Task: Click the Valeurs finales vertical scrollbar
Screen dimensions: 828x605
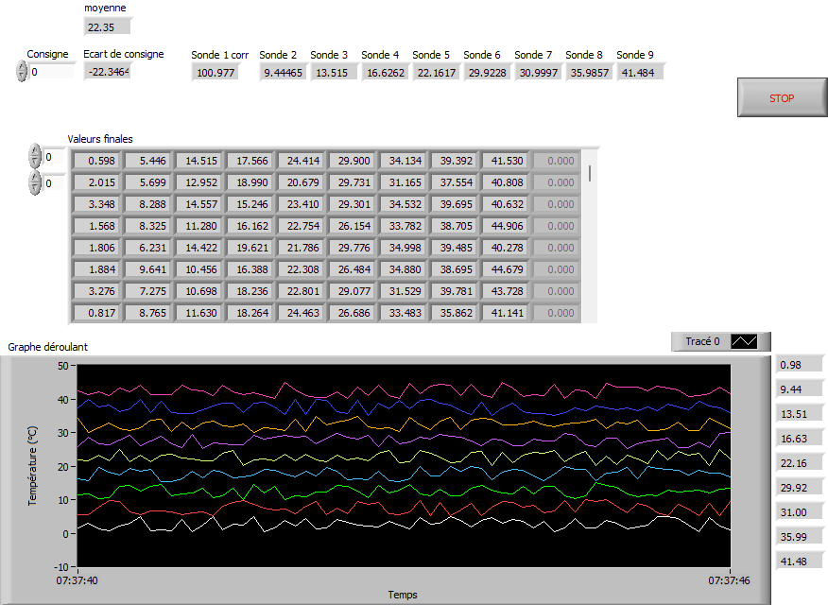Action: tap(590, 235)
